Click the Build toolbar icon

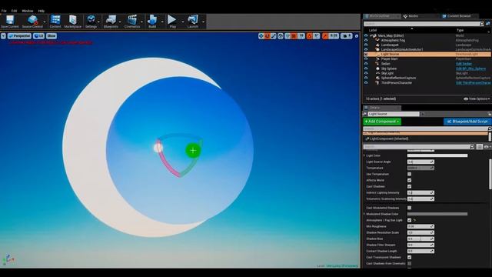(x=152, y=20)
